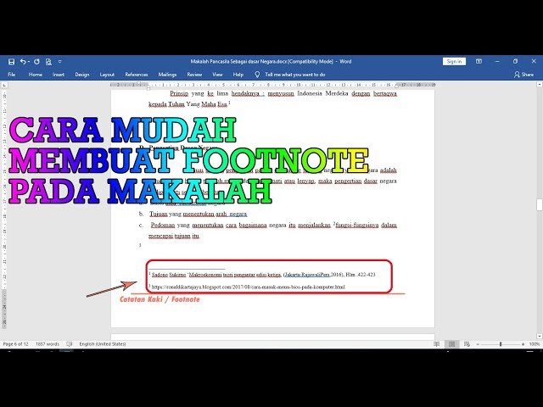Undo the last action
This screenshot has width=543, height=407.
[x=23, y=62]
